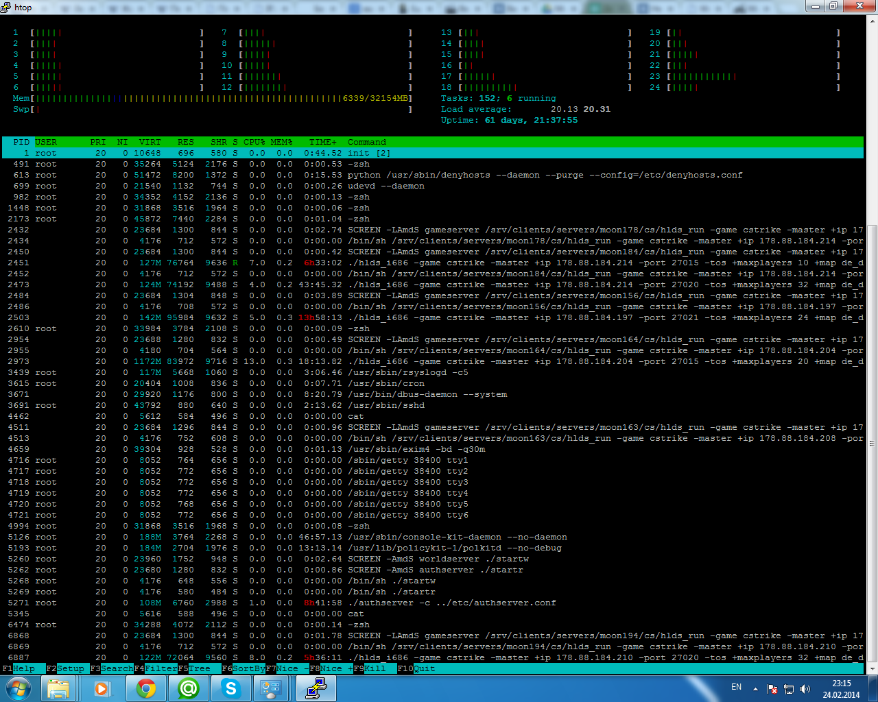Expand hidden system tray icons arrow
This screenshot has height=702, width=878.
[755, 689]
